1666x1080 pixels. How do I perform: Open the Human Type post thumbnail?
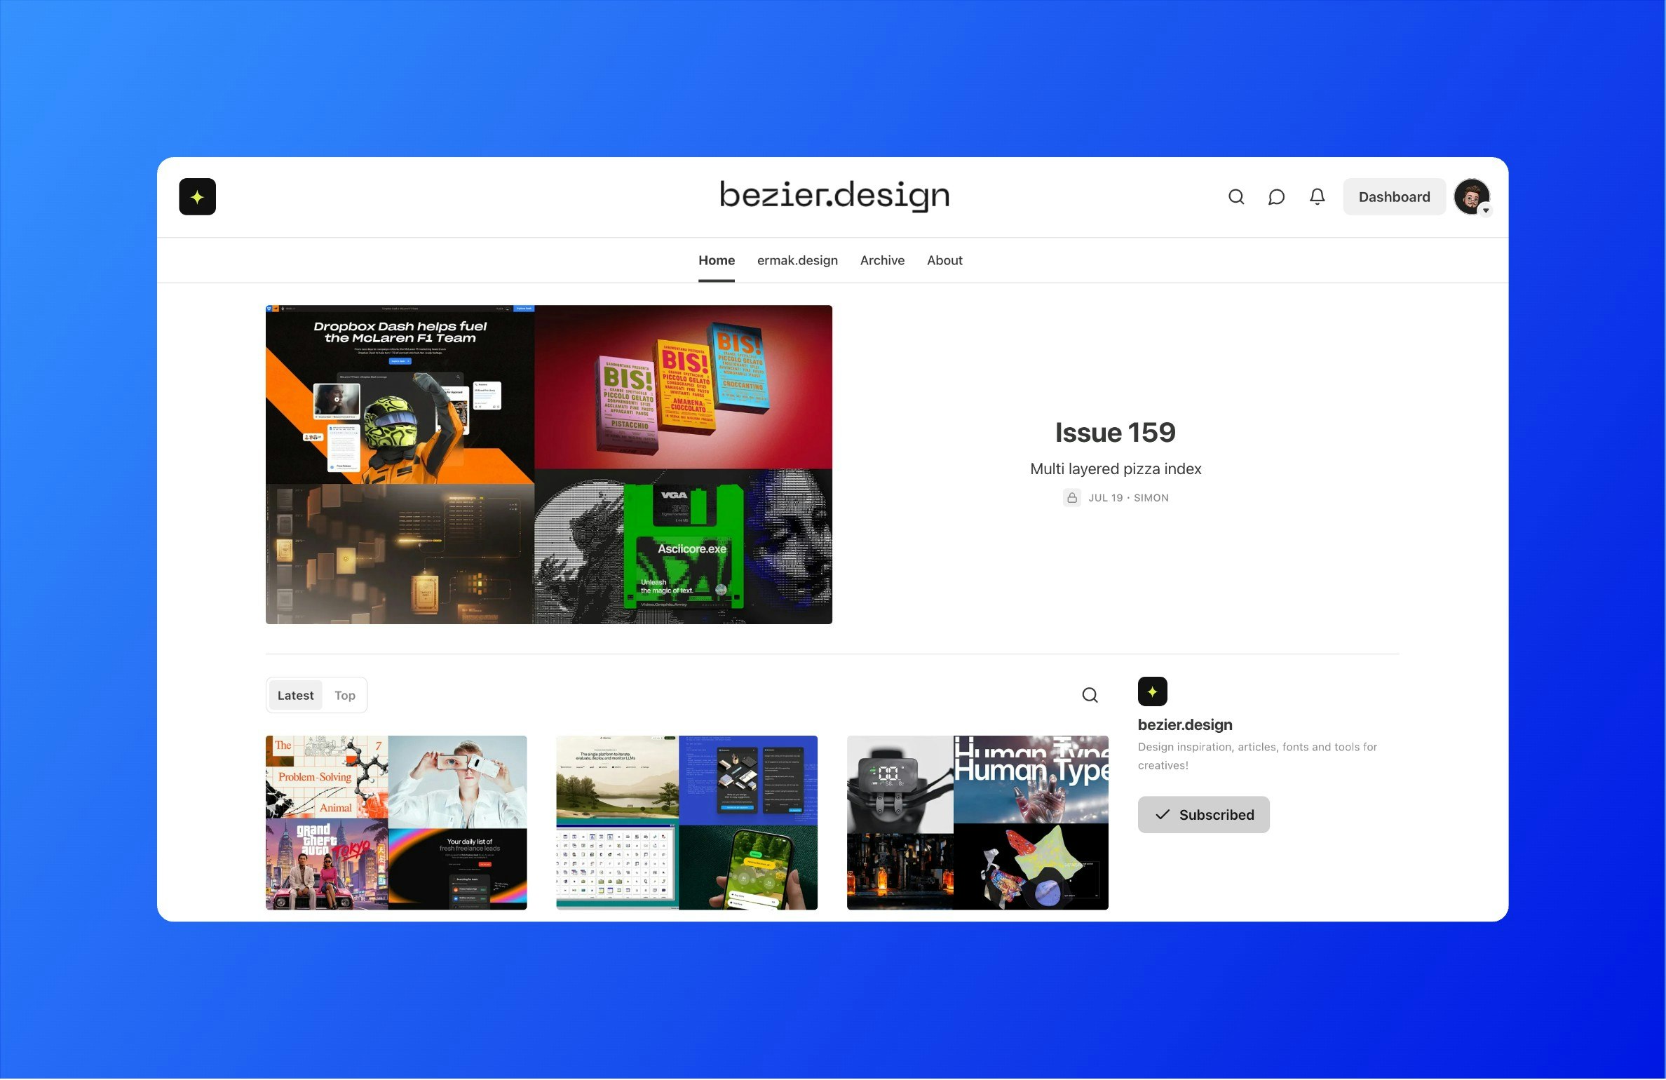pos(977,823)
